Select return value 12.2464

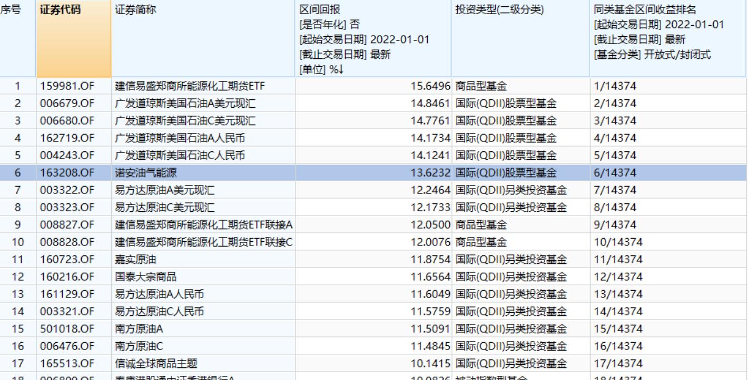tap(430, 190)
